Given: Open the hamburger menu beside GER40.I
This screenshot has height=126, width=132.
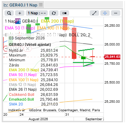Looking at the screenshot, I should (41, 5).
